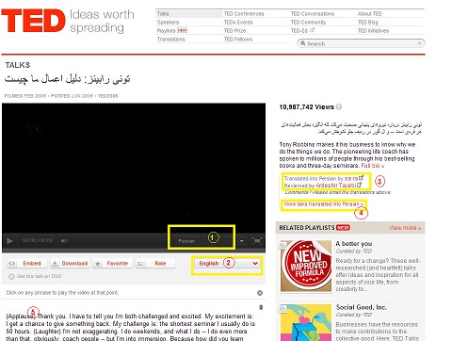Open the Translations menu item
This screenshot has width=452, height=341.
[x=171, y=40]
